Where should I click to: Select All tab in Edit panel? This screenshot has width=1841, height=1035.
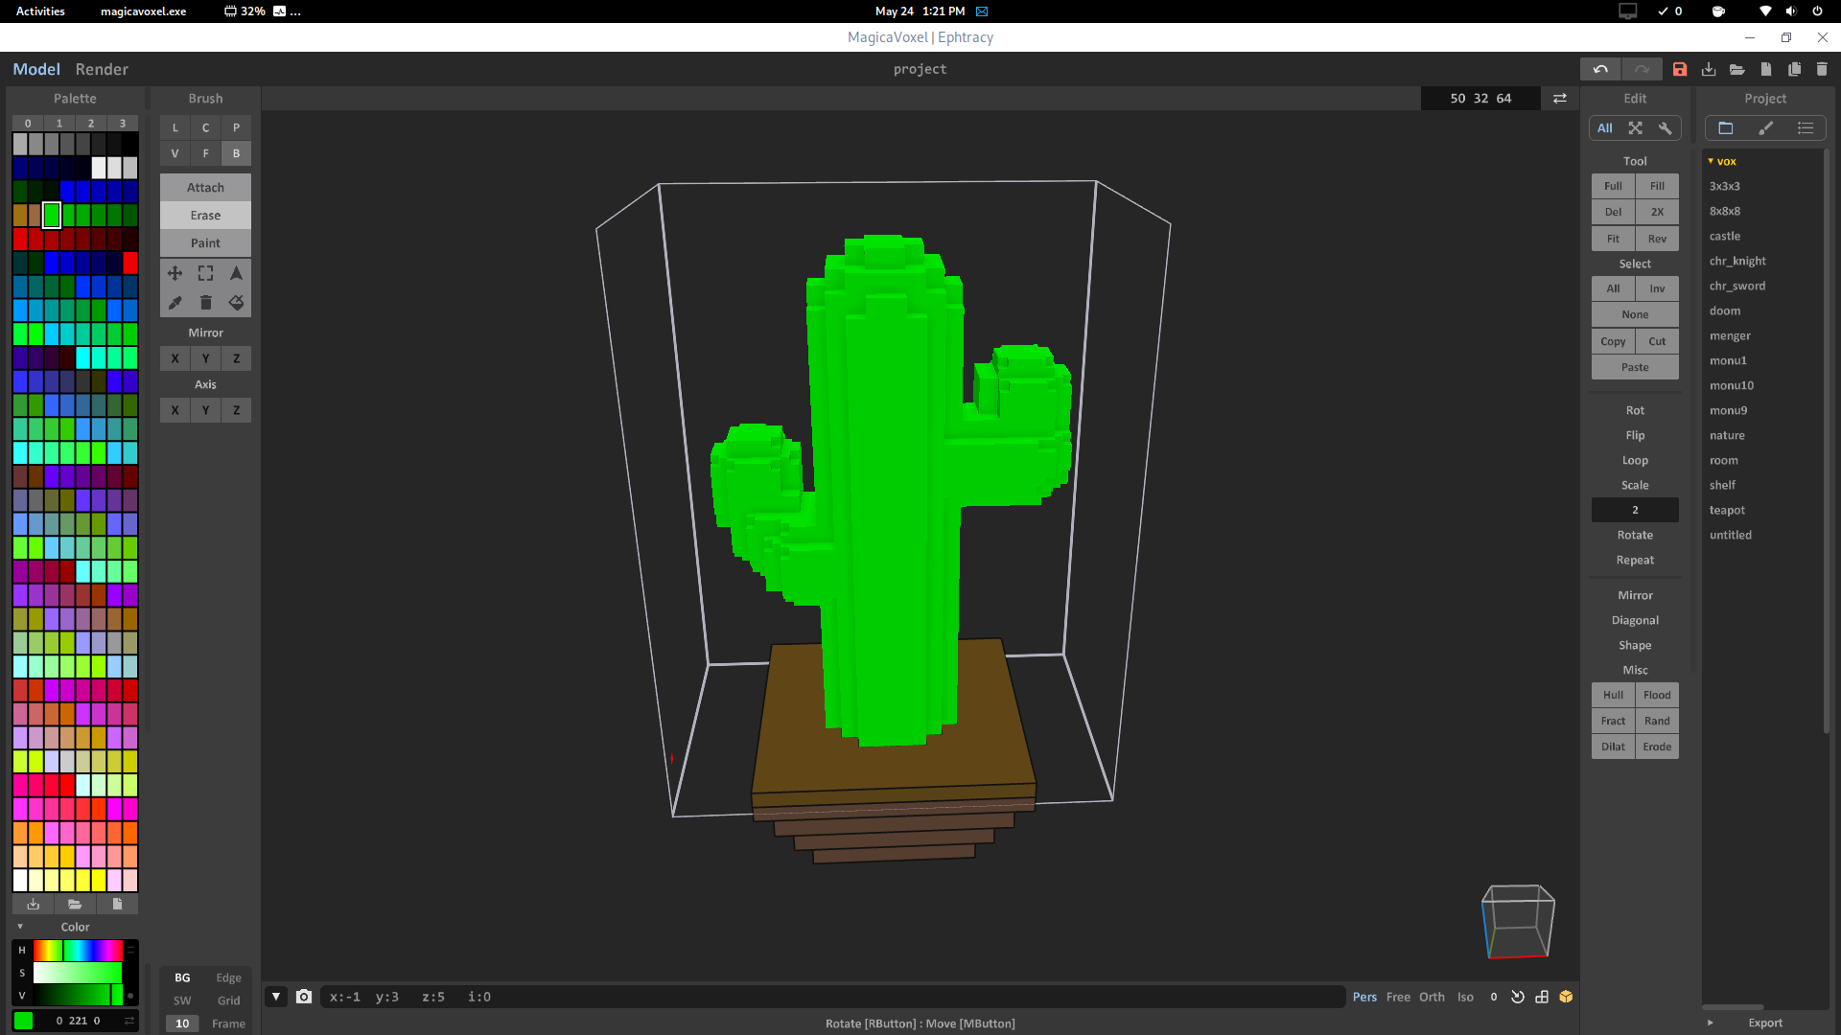(1605, 128)
